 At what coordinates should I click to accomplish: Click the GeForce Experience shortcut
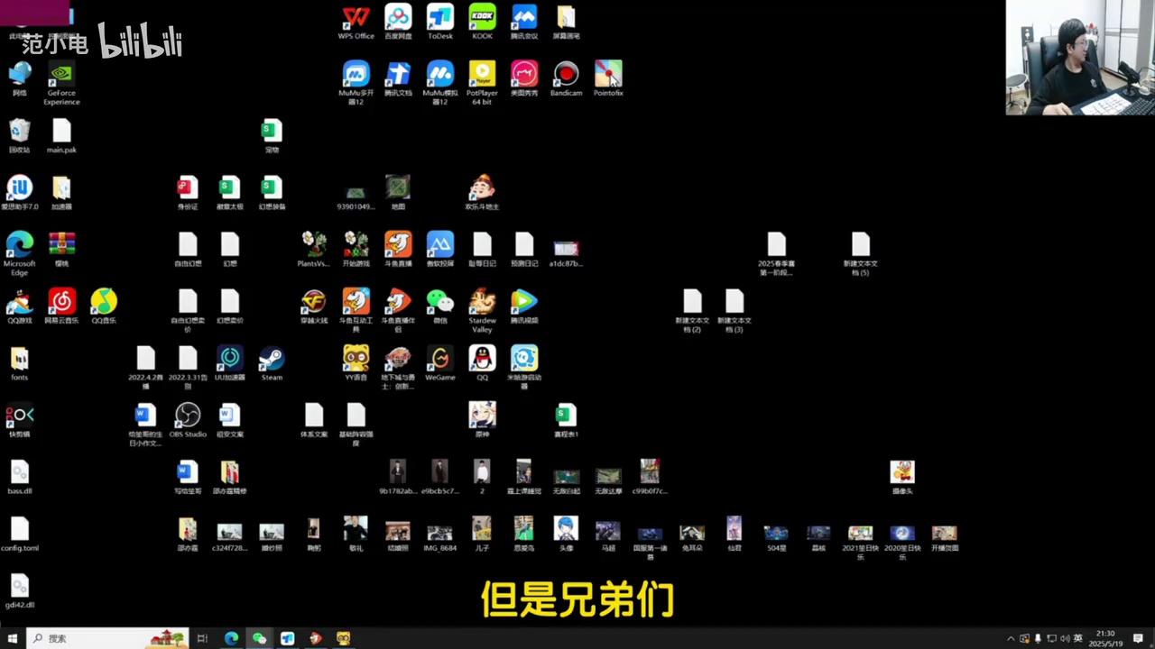61,75
